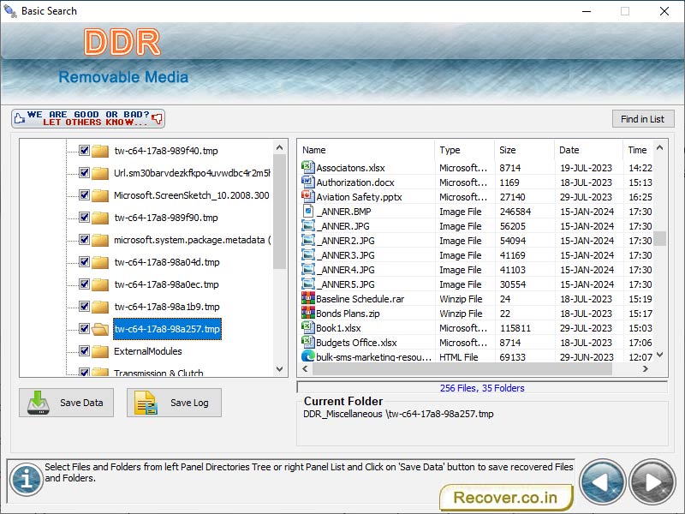Click the HTML icon beside bulk-sms-marketing file
The width and height of the screenshot is (685, 514).
coord(308,356)
